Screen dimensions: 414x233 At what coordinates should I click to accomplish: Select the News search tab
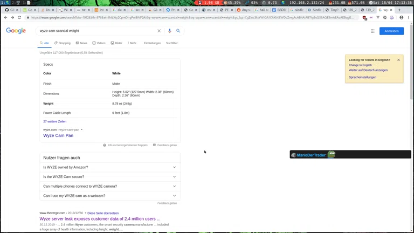[81, 43]
